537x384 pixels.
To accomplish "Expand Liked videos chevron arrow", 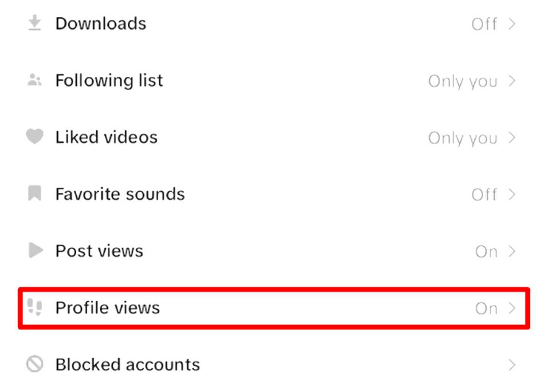I will click(x=512, y=138).
